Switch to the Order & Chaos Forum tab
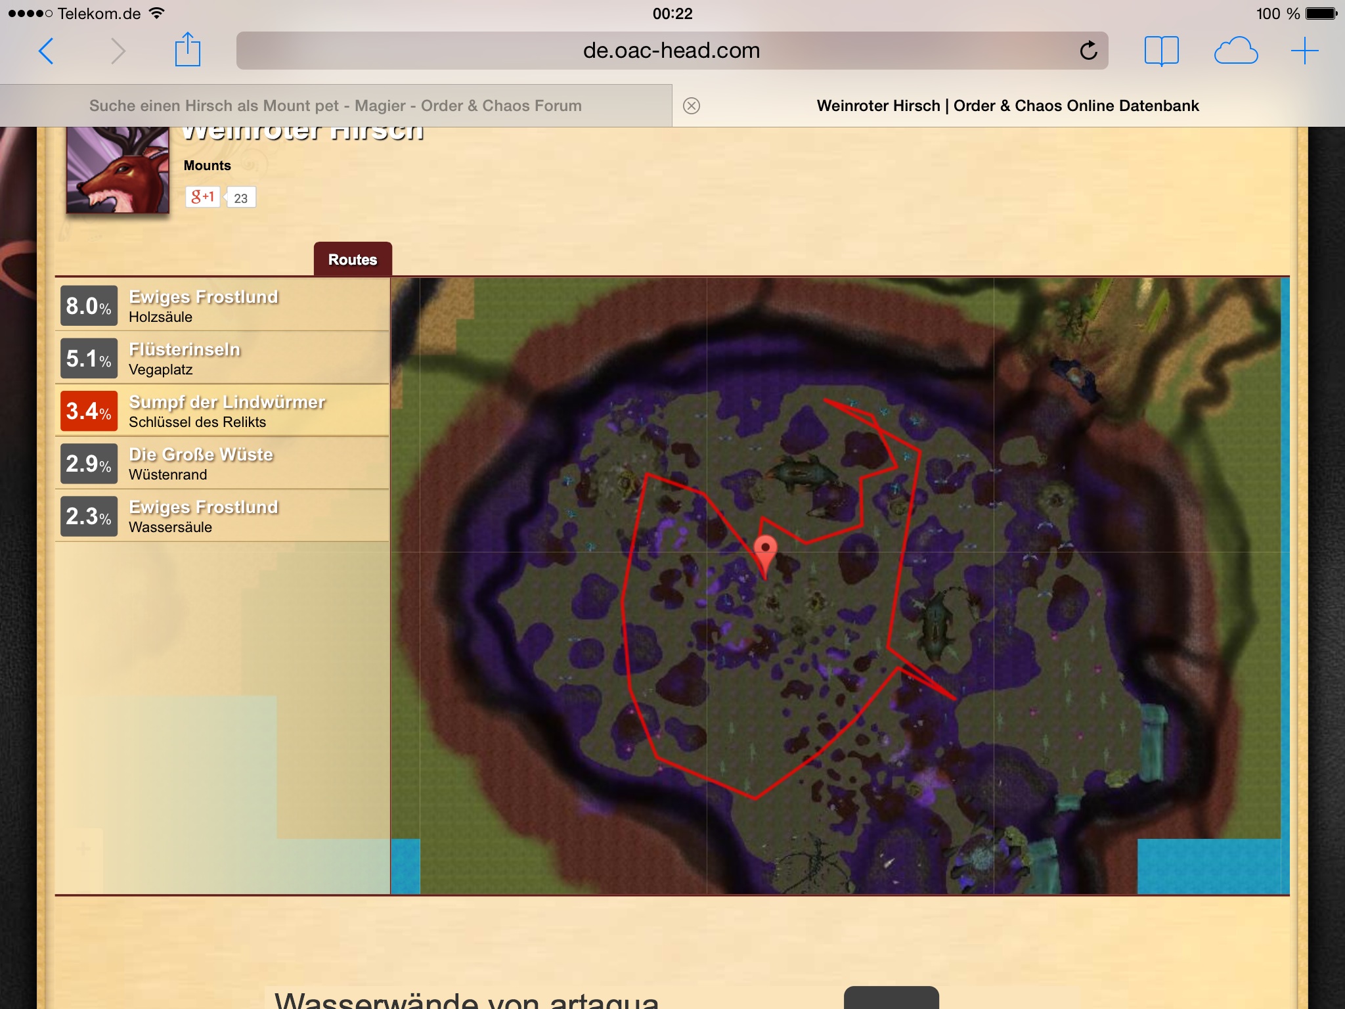Screen dimensions: 1345x1009 (336, 106)
